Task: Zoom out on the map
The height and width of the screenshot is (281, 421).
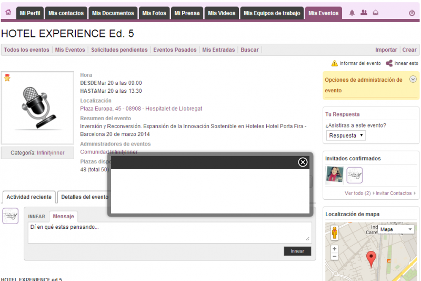Action: click(x=335, y=256)
